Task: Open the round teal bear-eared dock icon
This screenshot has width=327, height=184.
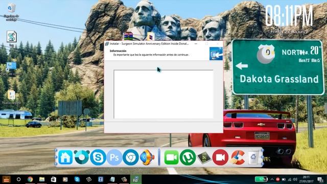Action: point(82,157)
